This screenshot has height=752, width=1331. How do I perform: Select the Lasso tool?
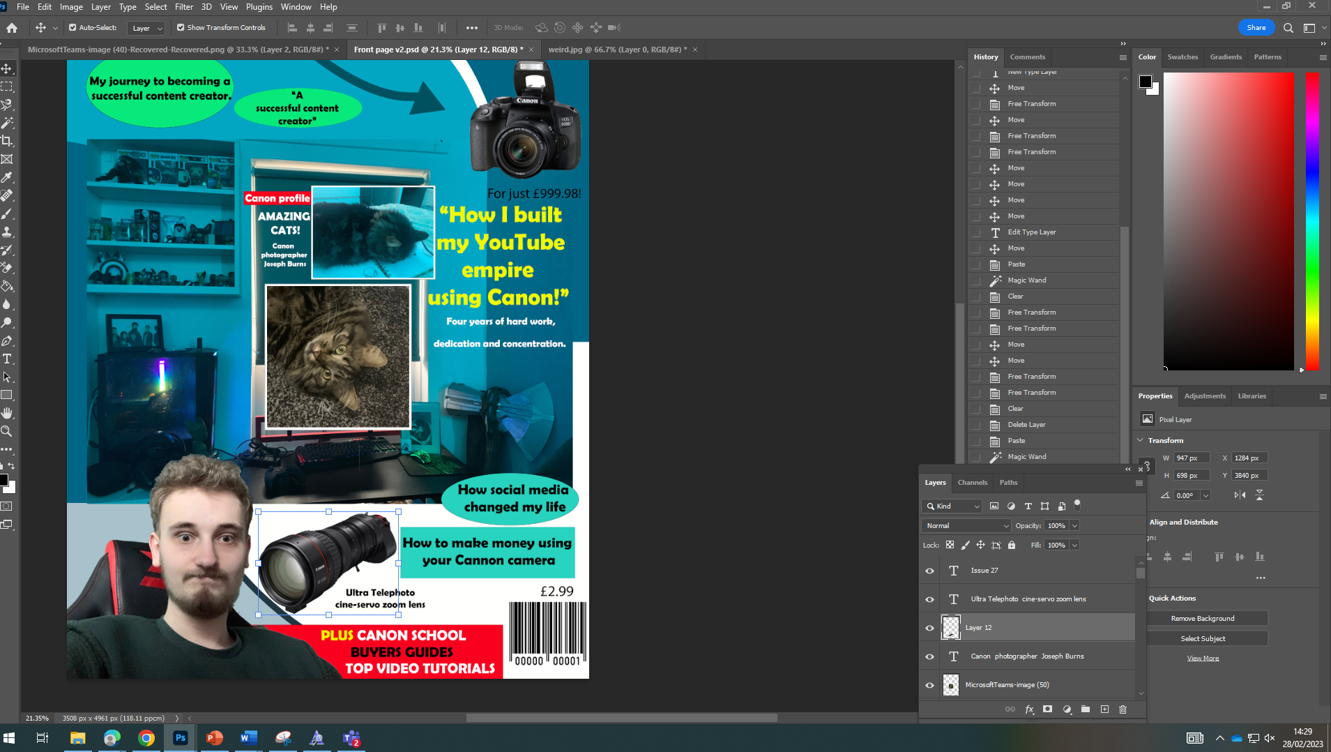click(x=7, y=105)
